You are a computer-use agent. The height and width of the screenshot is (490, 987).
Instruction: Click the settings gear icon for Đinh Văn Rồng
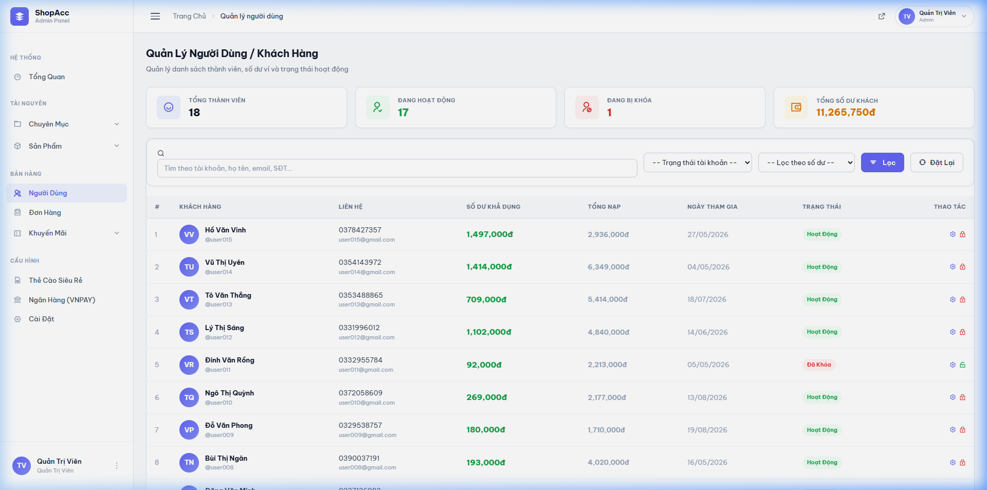953,365
